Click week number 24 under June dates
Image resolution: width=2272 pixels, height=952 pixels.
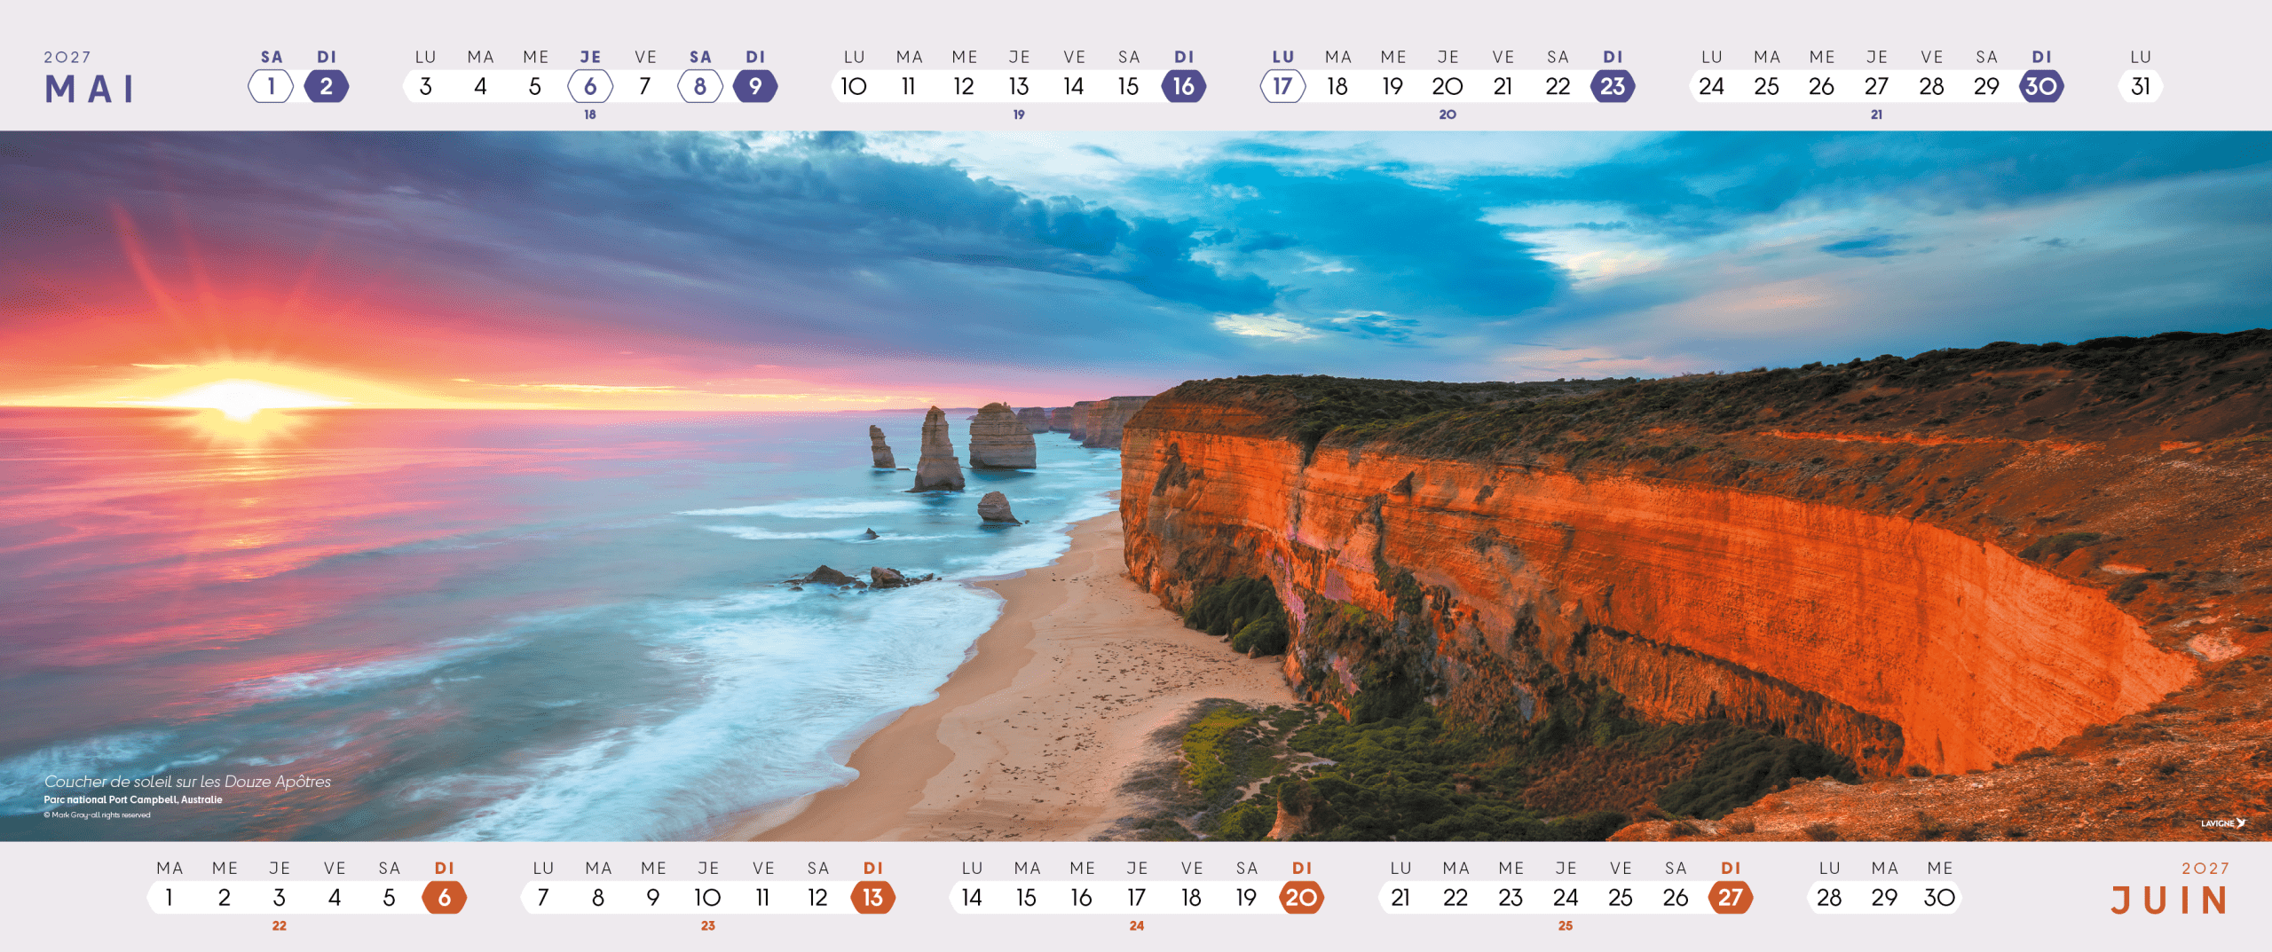[x=1137, y=925]
